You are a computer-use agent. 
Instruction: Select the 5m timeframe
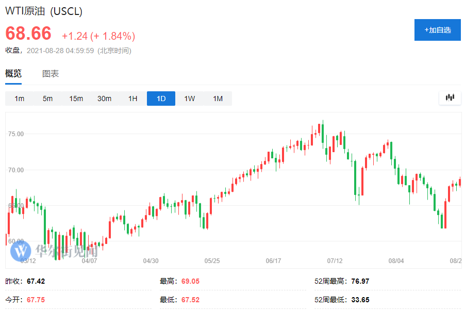48,99
